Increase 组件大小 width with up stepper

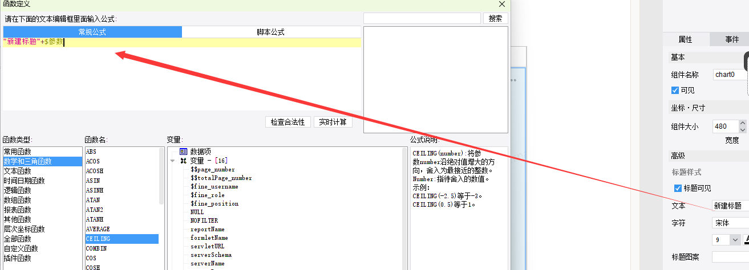click(743, 123)
